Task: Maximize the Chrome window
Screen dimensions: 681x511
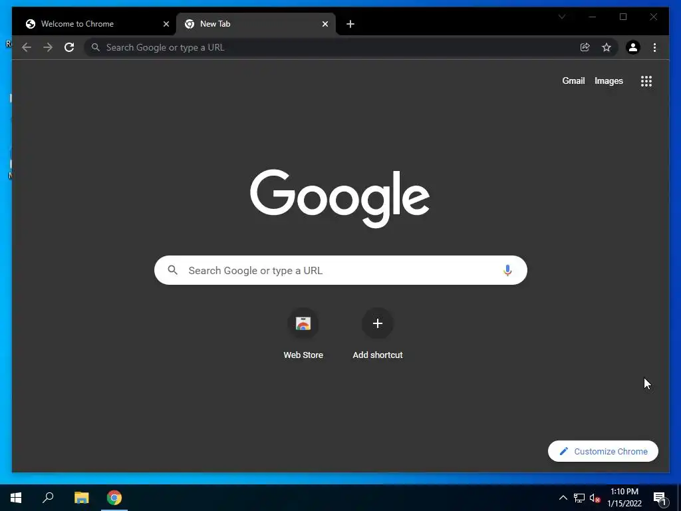Action: click(622, 17)
